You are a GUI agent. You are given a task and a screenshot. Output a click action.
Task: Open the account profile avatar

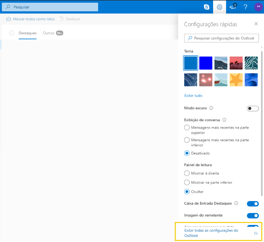[x=258, y=7]
